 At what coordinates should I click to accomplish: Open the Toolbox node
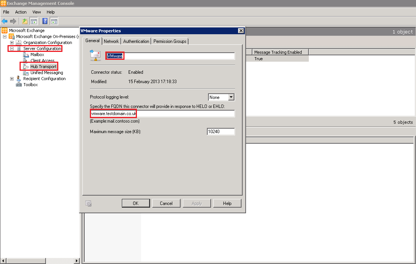click(x=30, y=85)
